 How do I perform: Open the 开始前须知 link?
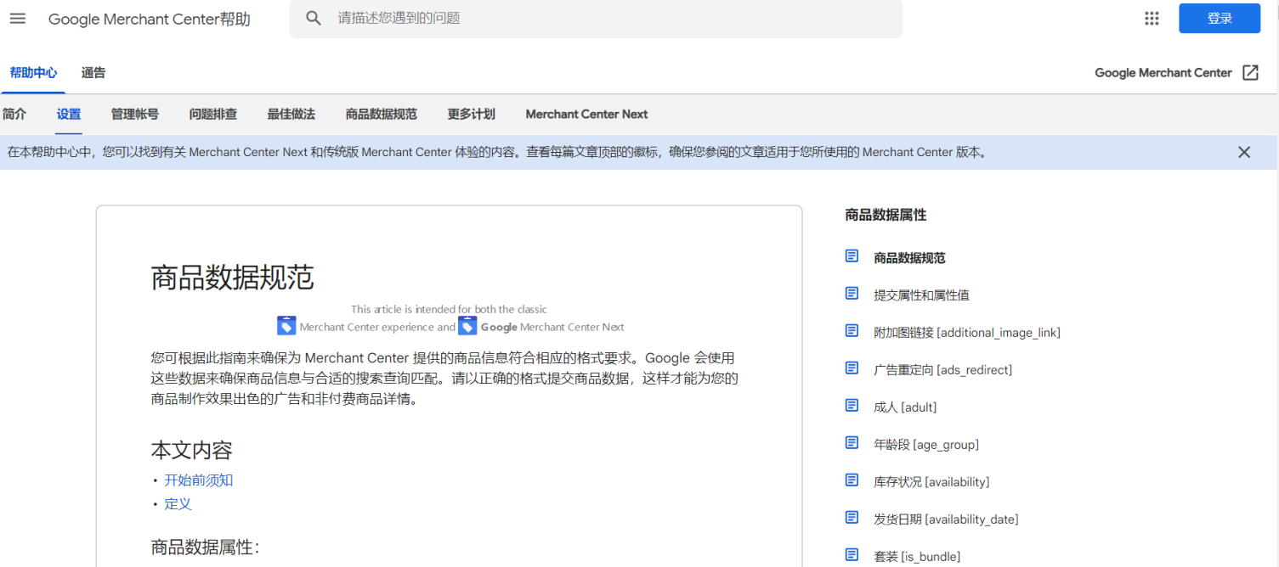(x=198, y=480)
